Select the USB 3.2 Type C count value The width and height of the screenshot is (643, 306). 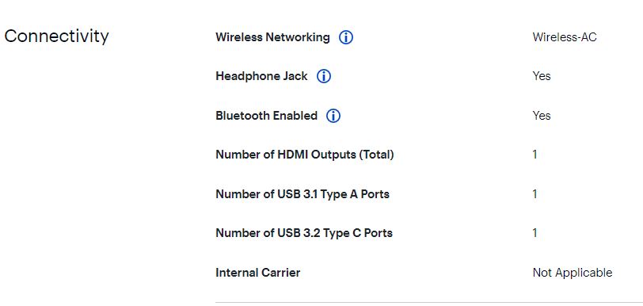pos(535,233)
